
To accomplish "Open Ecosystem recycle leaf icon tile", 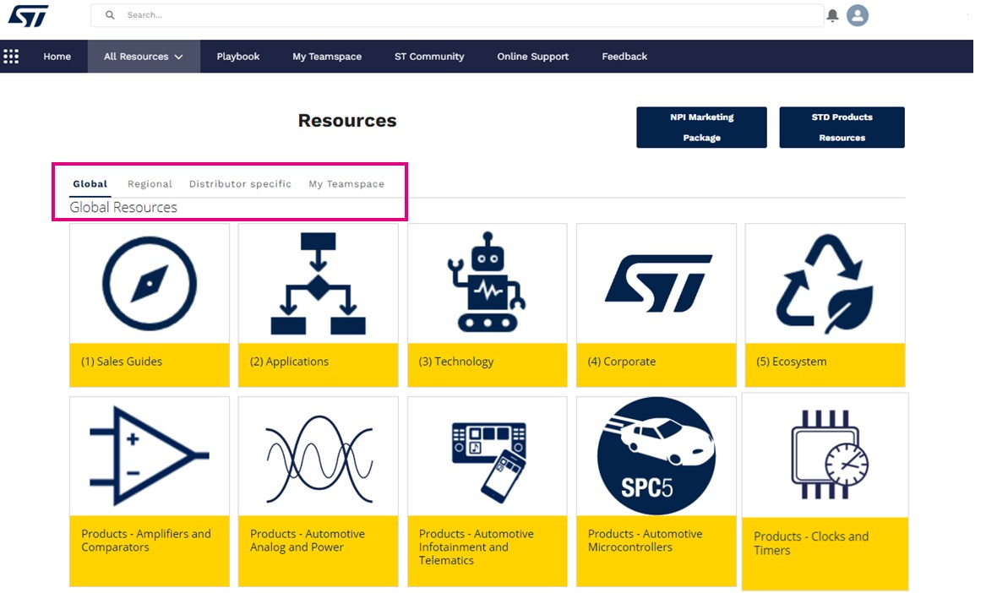I will [825, 283].
